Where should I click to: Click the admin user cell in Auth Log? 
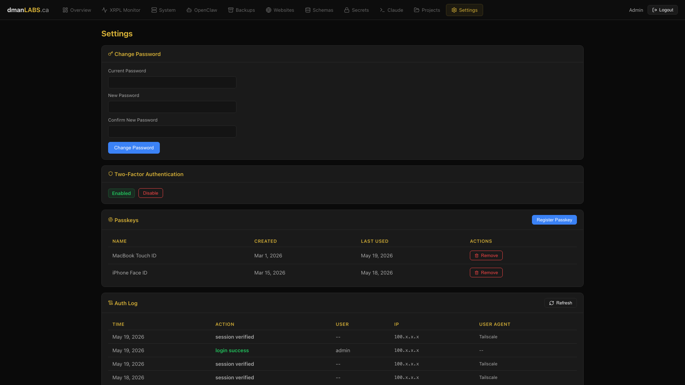click(342, 350)
